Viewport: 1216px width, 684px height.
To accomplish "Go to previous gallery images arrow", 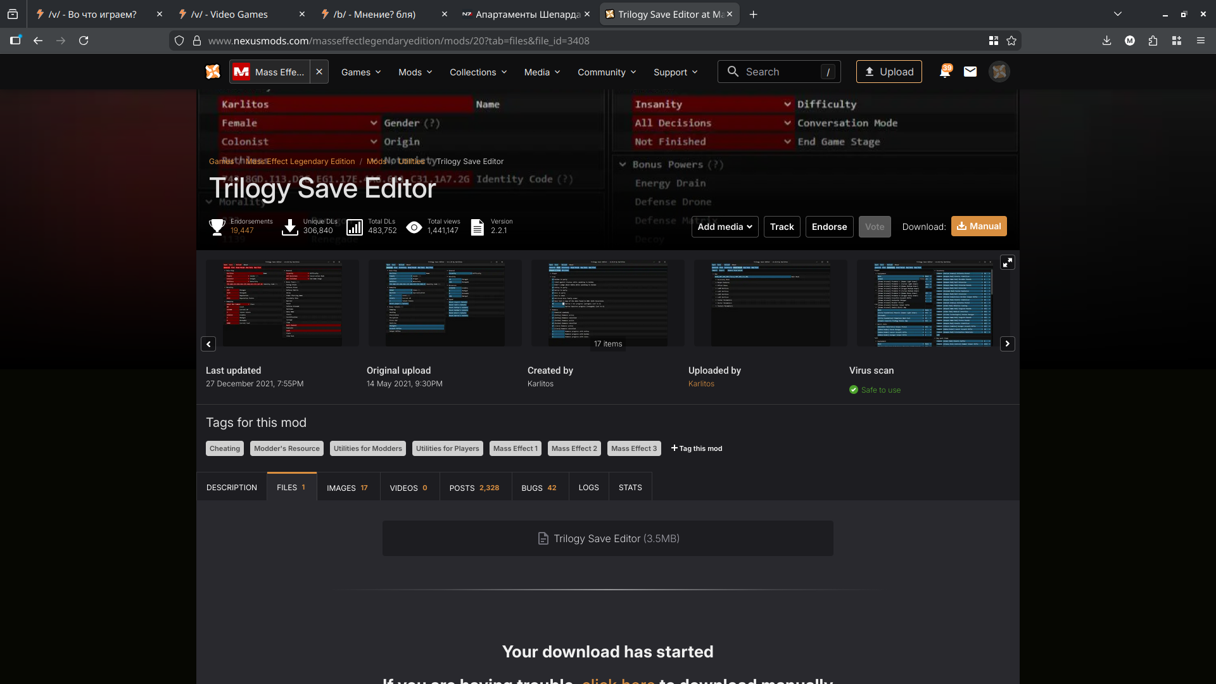I will tap(208, 344).
